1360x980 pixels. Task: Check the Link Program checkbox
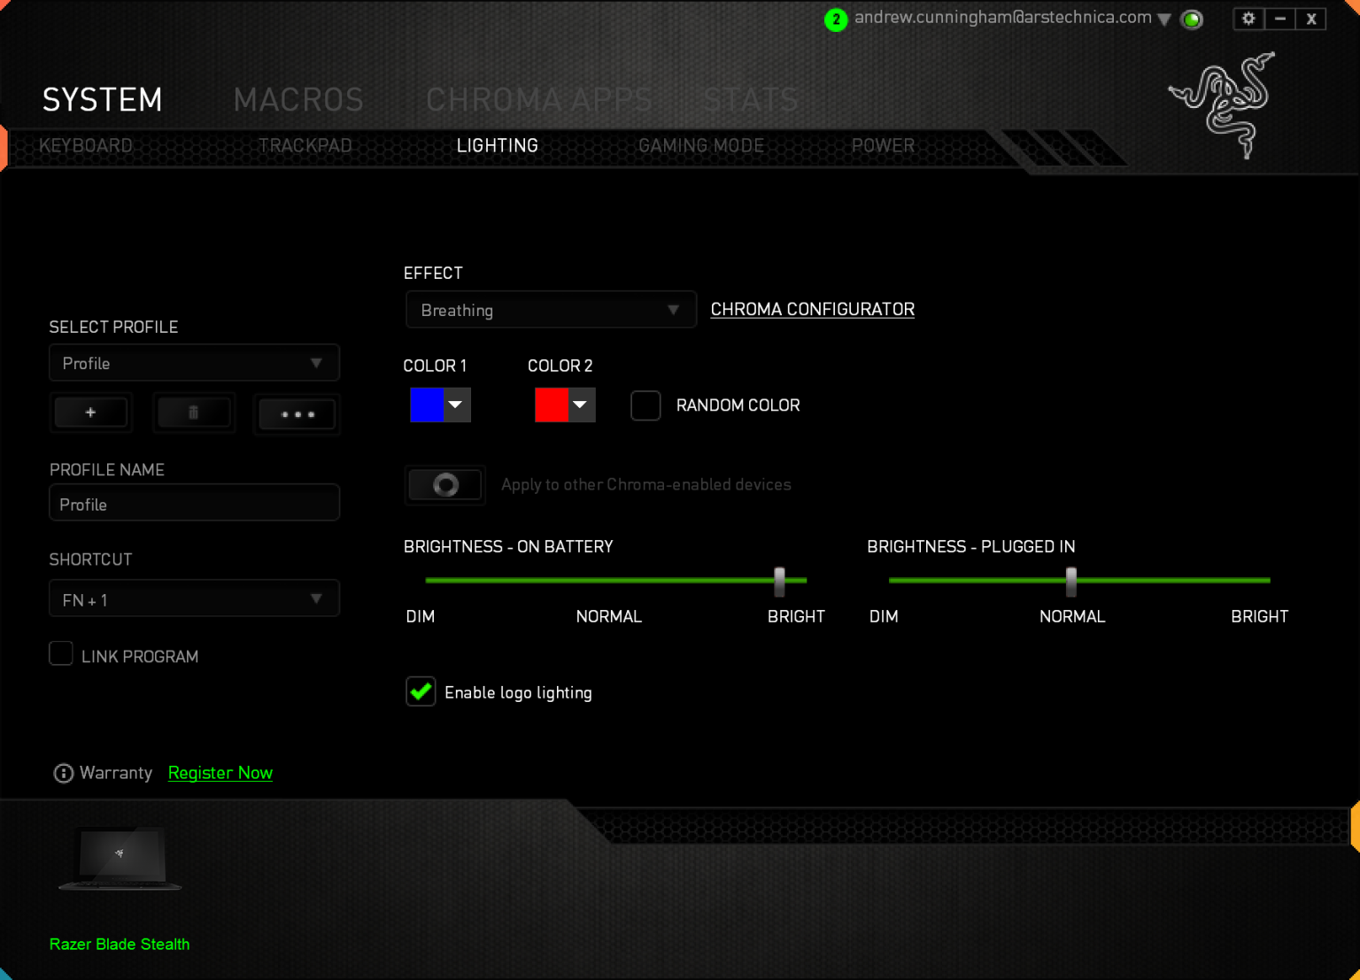61,654
